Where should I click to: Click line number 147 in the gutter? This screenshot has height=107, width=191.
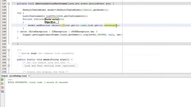tap(4, 35)
